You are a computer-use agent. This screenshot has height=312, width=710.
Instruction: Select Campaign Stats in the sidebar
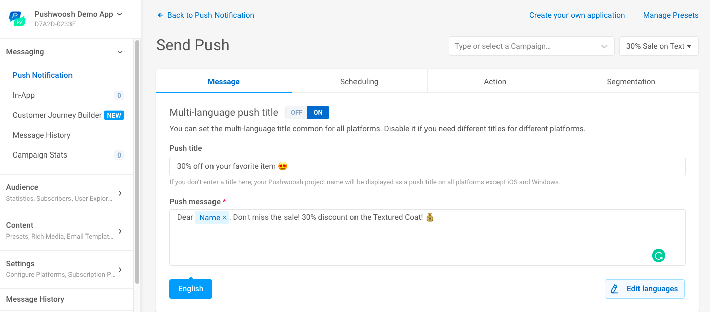(x=40, y=154)
